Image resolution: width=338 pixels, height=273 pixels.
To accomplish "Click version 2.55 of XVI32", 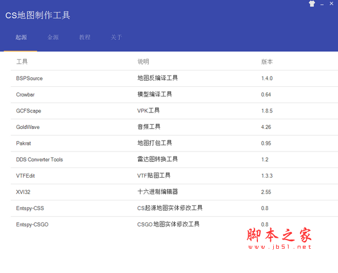I will [266, 192].
